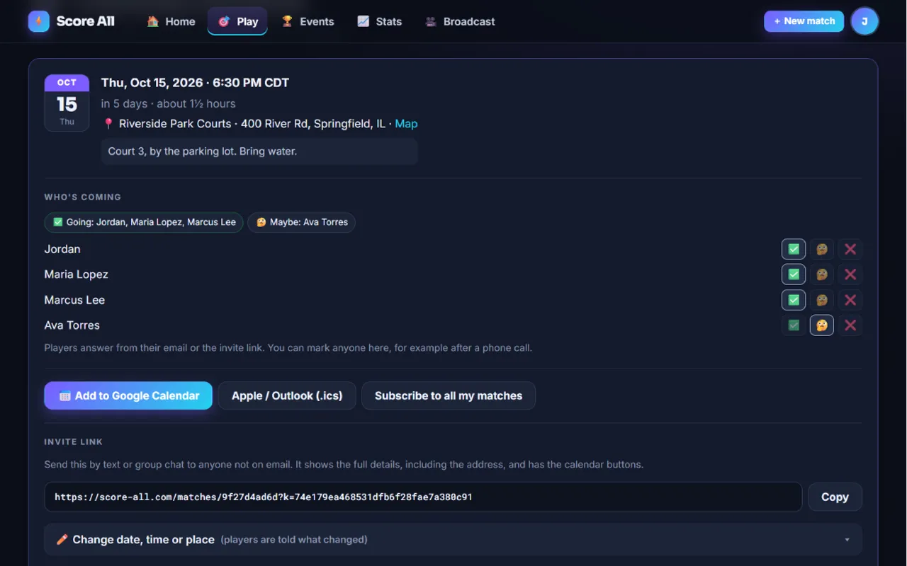
Task: Expand Change date, time or place
Action: (x=453, y=539)
